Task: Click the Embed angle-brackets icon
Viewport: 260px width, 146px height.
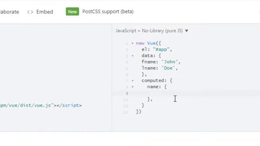Action: click(x=30, y=12)
